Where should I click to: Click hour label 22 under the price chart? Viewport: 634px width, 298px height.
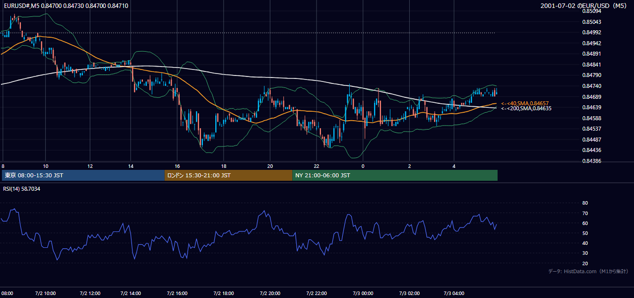(x=317, y=166)
